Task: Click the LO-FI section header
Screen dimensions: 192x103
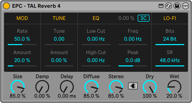Action: pos(170,18)
